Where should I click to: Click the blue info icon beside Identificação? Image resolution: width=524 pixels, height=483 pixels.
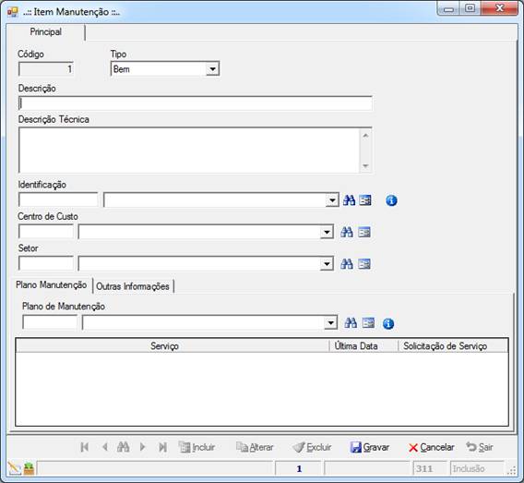pyautogui.click(x=391, y=200)
